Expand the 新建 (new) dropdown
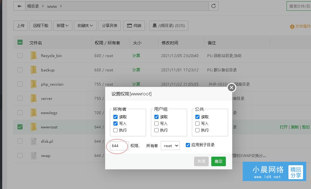 (x=63, y=26)
